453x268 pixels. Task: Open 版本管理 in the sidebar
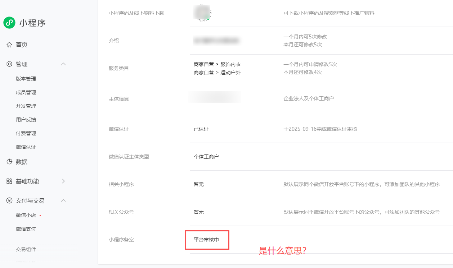click(x=26, y=79)
